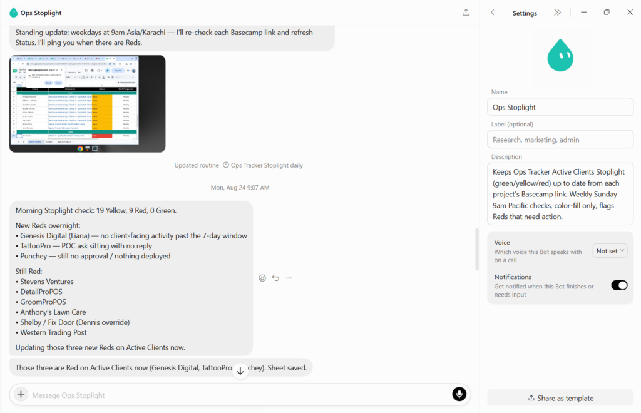Open the spreadsheet screenshot thumbnail
Image resolution: width=641 pixels, height=413 pixels.
click(x=88, y=104)
